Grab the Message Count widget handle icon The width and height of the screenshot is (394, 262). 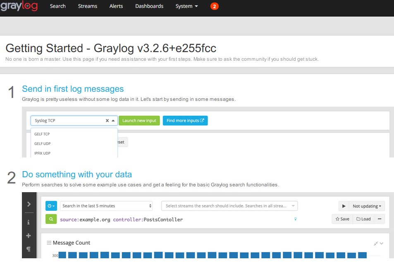click(x=49, y=243)
